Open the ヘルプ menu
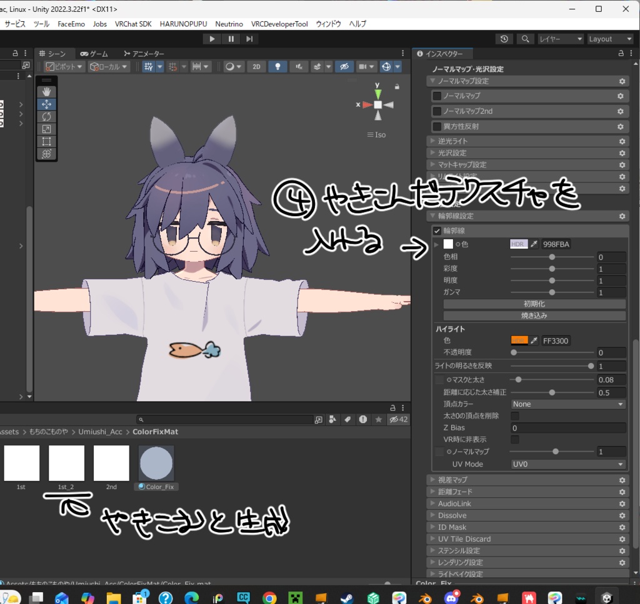Screen dimensions: 640x604 click(x=357, y=24)
